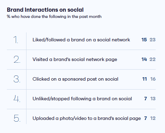Select 'Uploaded a photo/video to a brand's social page'
The height and width of the screenshot is (133, 165).
(x=87, y=119)
